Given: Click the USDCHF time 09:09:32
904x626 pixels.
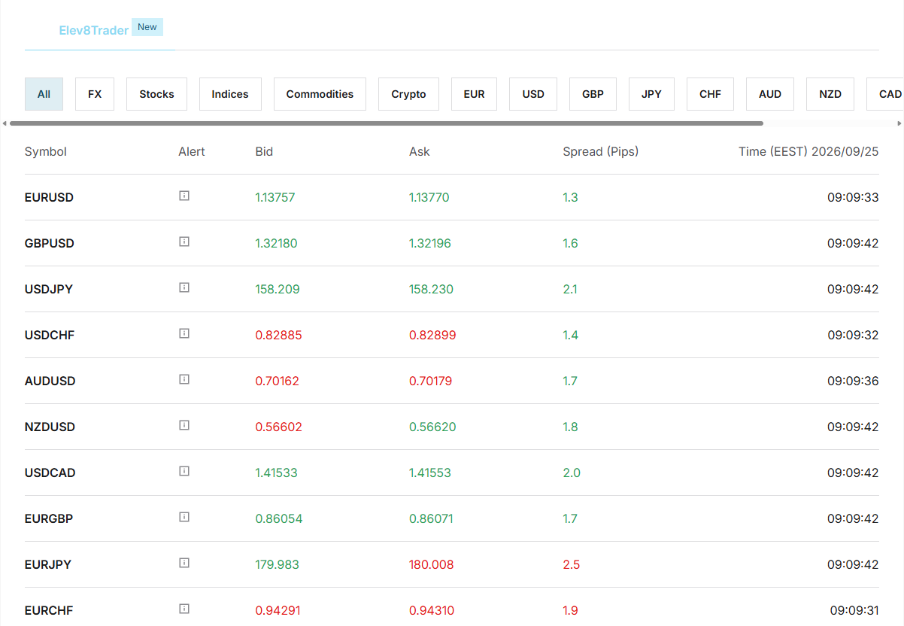Looking at the screenshot, I should point(853,335).
